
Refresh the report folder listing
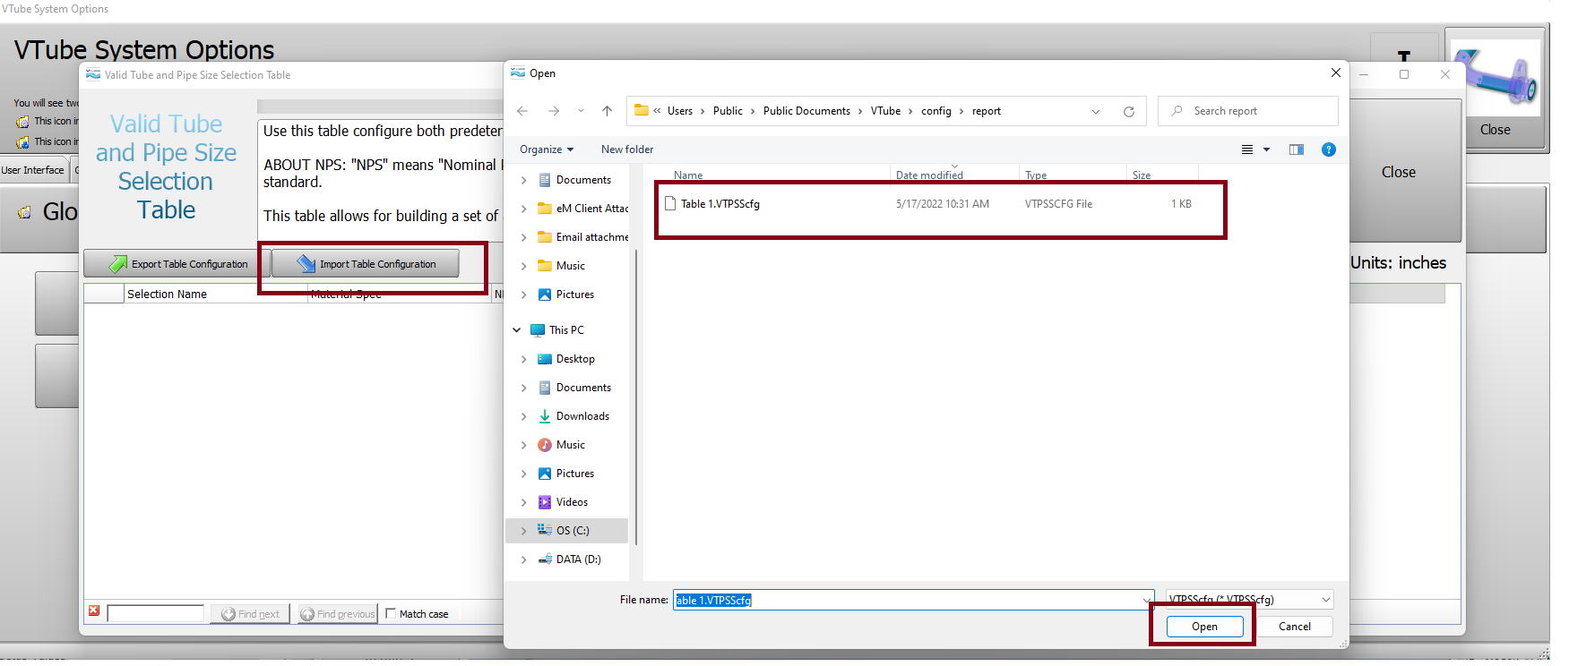(x=1128, y=112)
